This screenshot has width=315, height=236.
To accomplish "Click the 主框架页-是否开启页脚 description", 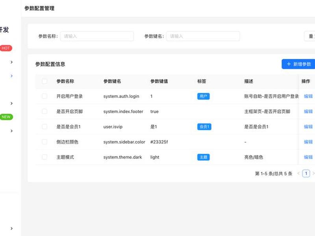I will pos(267,111).
